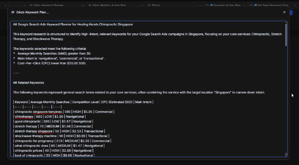
Task: Click the line 'The keywords selected meet the following criteria:'
Action: coord(50,49)
